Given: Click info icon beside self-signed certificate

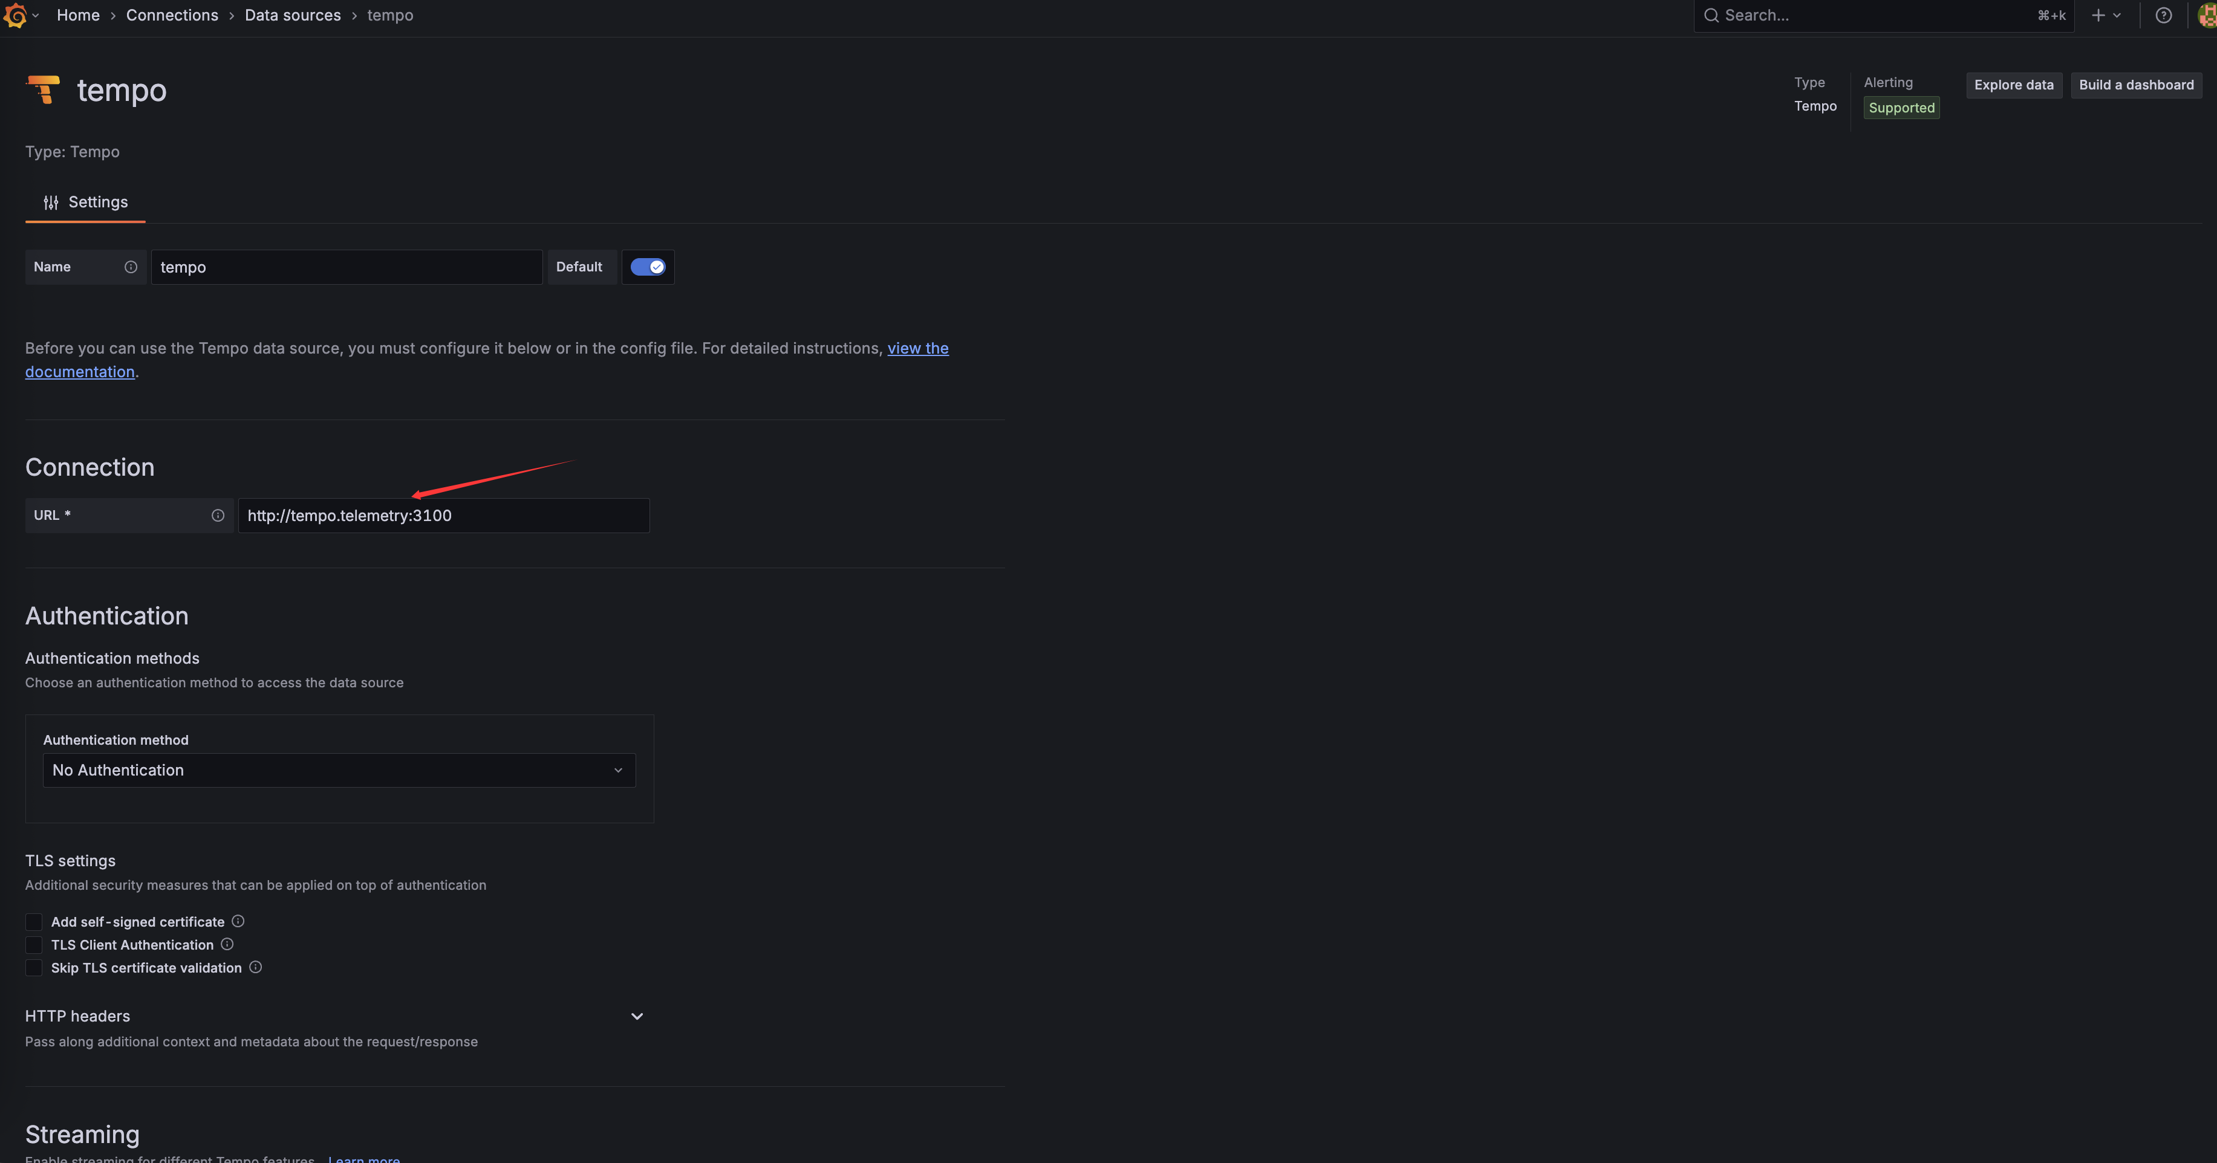Looking at the screenshot, I should point(238,921).
